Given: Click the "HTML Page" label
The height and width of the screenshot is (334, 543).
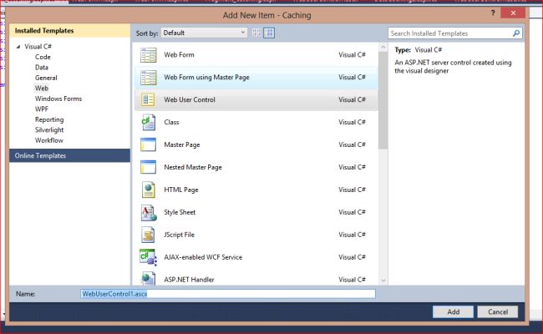Looking at the screenshot, I should click(181, 190).
